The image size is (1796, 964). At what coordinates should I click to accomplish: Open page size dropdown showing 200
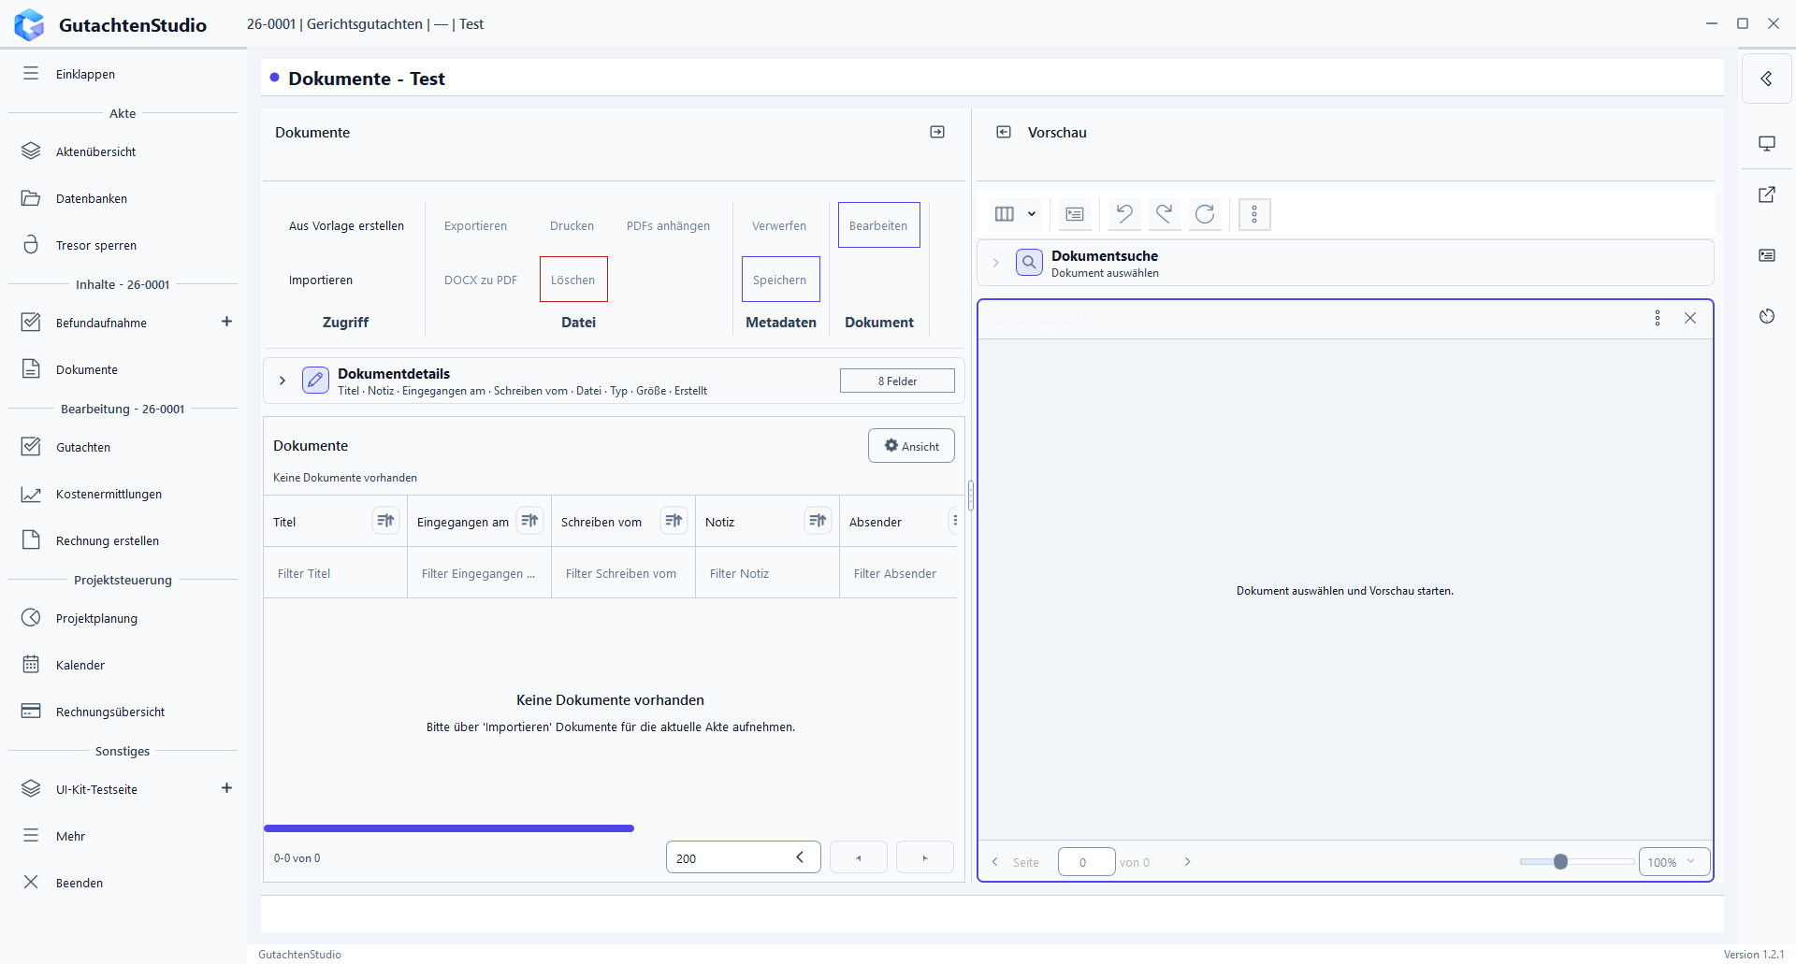pos(744,857)
